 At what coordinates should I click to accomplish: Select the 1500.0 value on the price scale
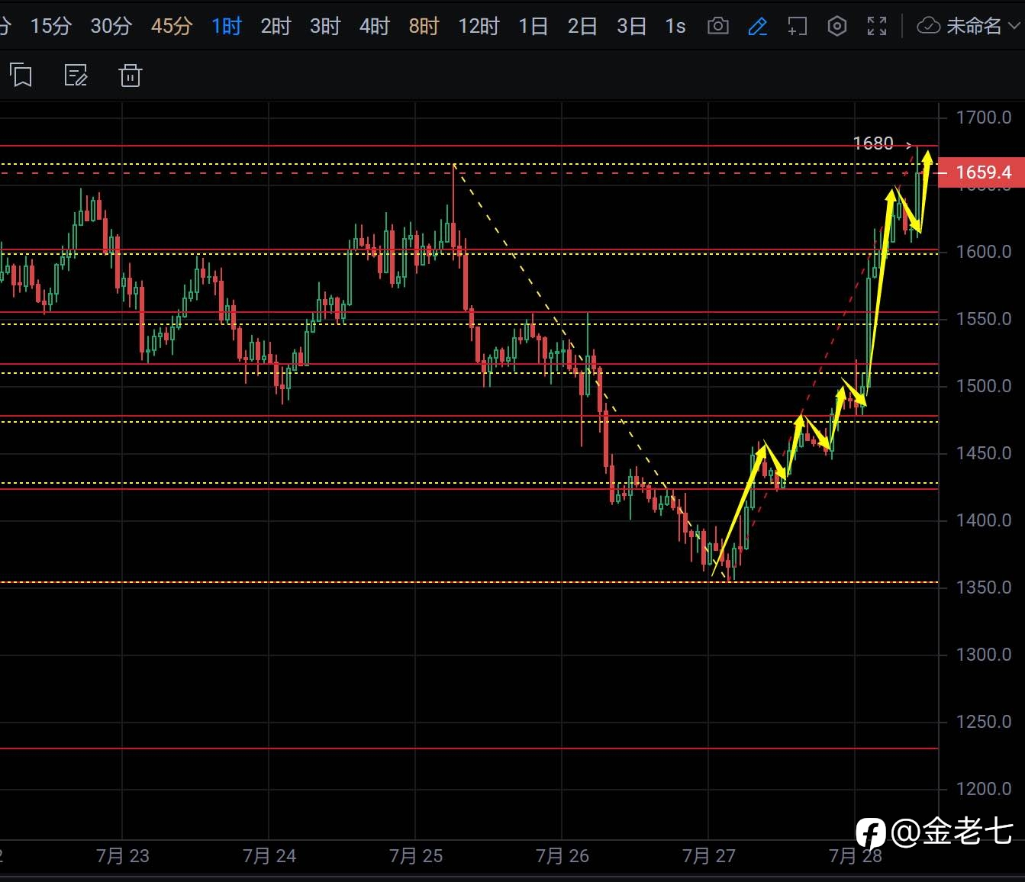coord(985,386)
